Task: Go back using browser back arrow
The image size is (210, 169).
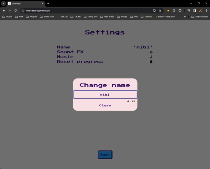Action: pyautogui.click(x=4, y=11)
